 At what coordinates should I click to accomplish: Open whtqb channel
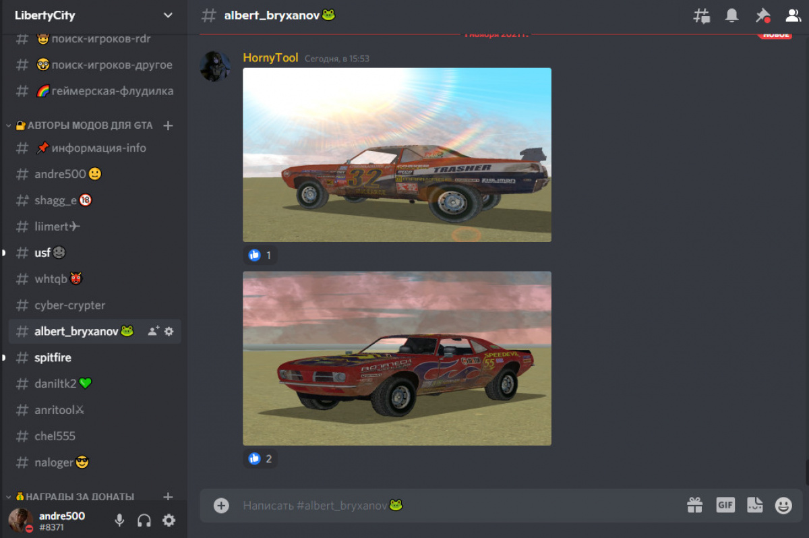[x=94, y=278]
